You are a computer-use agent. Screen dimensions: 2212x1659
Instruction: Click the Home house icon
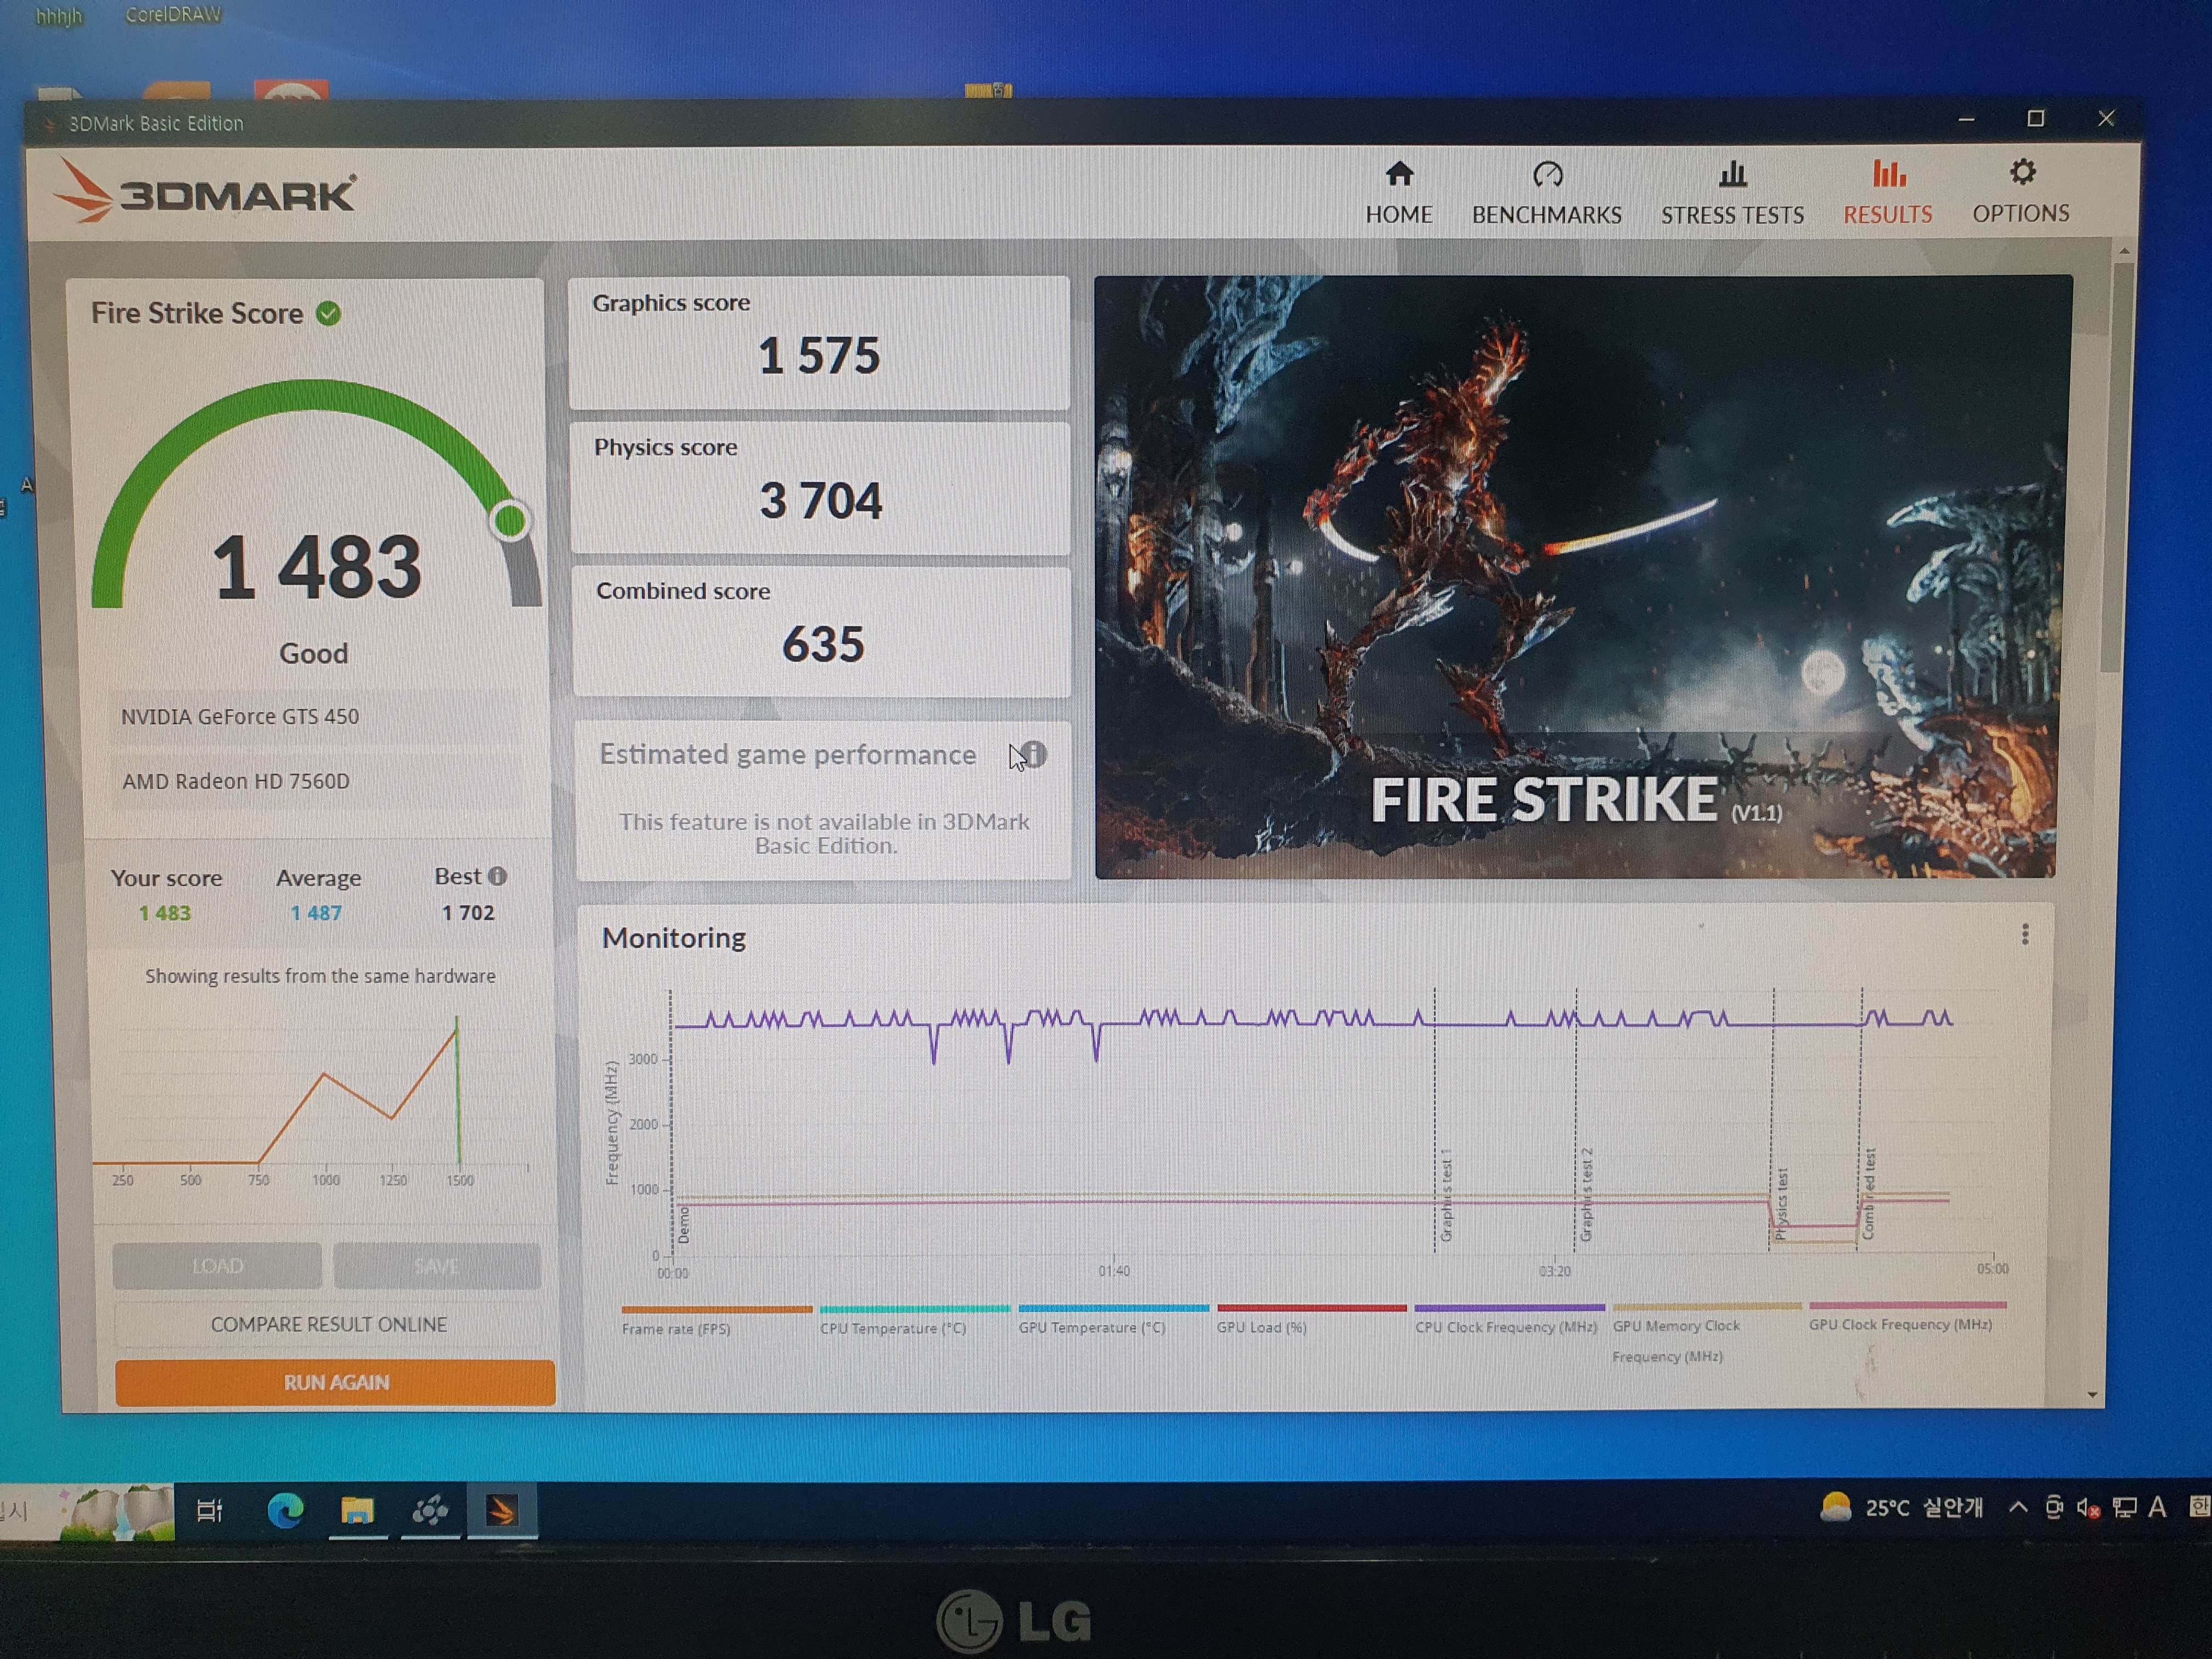pos(1399,175)
